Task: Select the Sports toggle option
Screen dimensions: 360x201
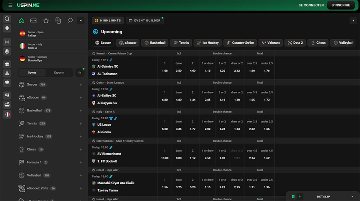Action: click(32, 72)
